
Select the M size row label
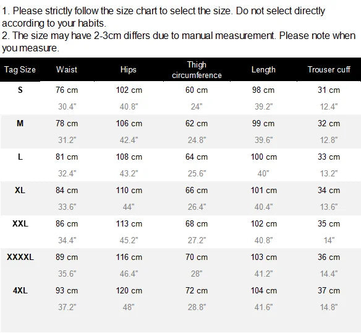click(x=20, y=123)
